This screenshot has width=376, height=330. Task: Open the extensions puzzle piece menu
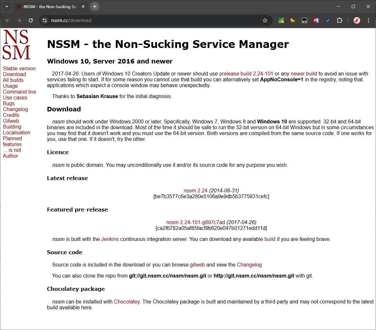pos(339,20)
